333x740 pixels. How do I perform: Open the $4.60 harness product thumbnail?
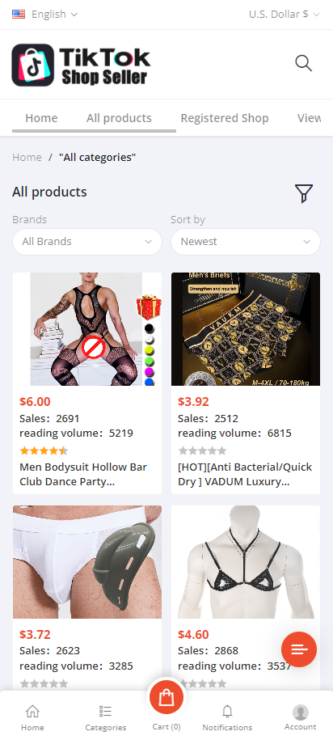(246, 562)
